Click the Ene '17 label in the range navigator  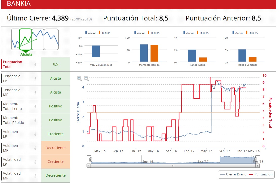(203, 162)
